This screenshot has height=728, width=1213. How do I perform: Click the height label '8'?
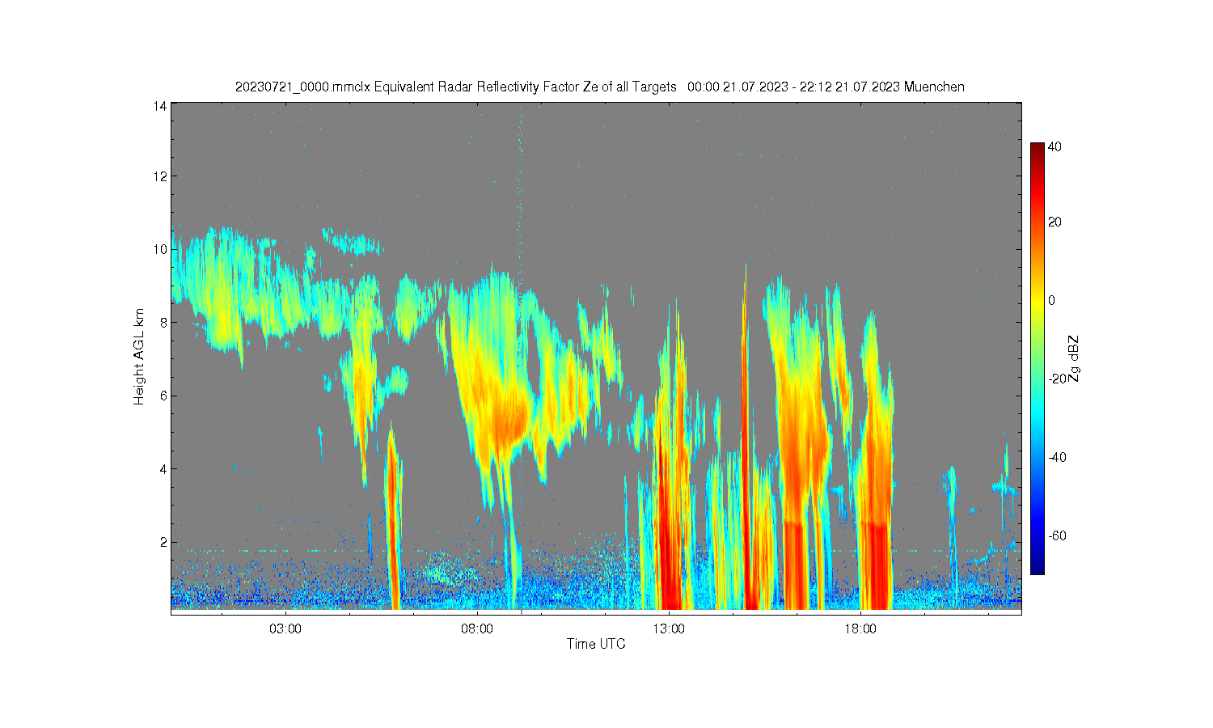coord(163,322)
